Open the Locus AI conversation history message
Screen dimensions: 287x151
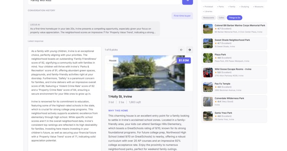click(x=94, y=28)
